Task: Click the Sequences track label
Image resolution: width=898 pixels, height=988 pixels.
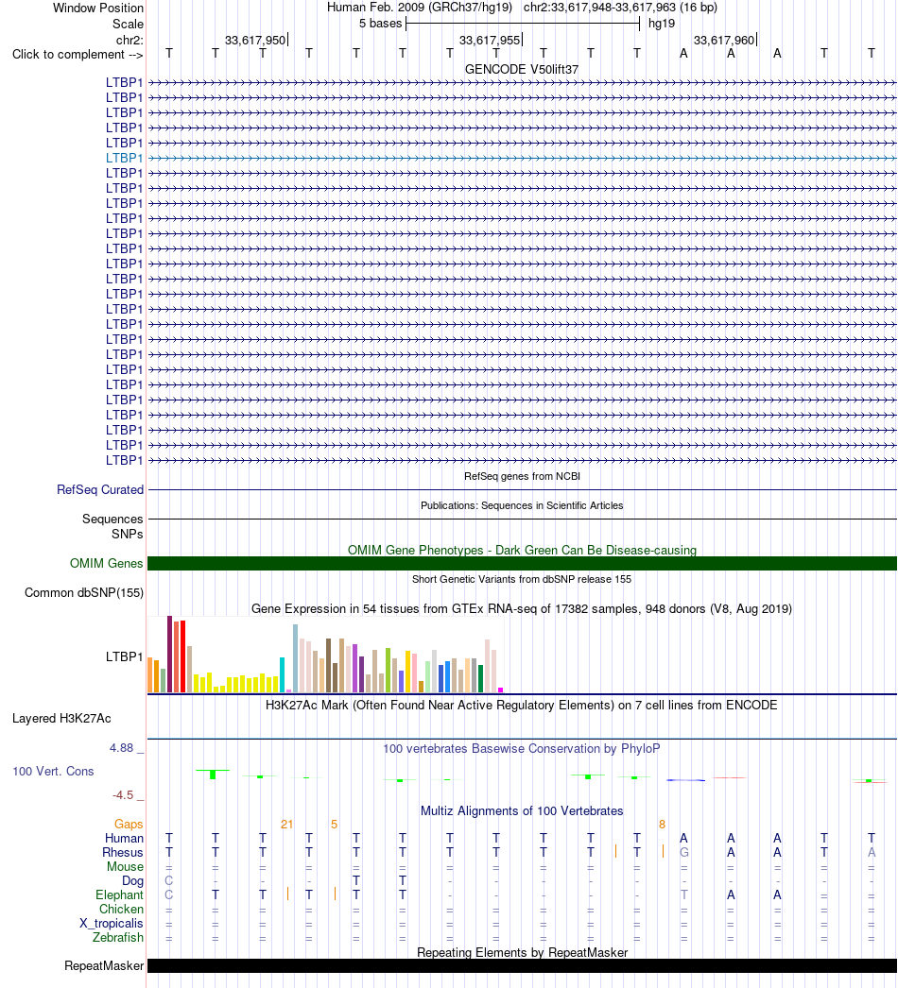Action: [112, 520]
